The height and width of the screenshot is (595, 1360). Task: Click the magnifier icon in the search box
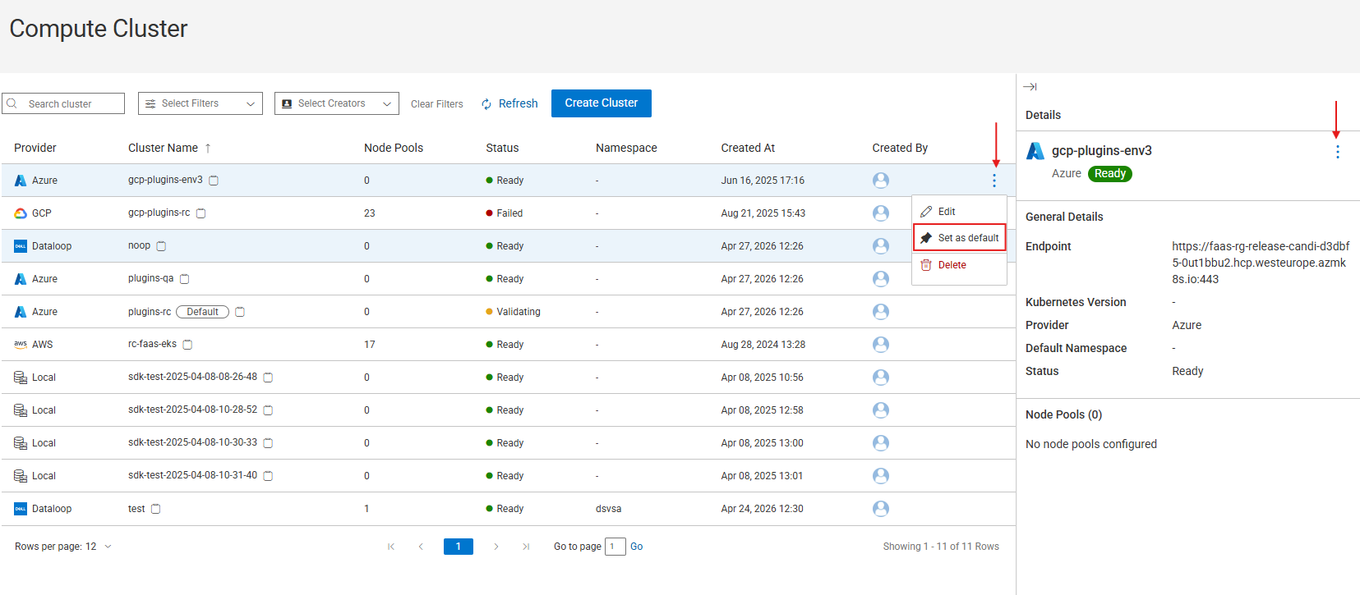[12, 103]
